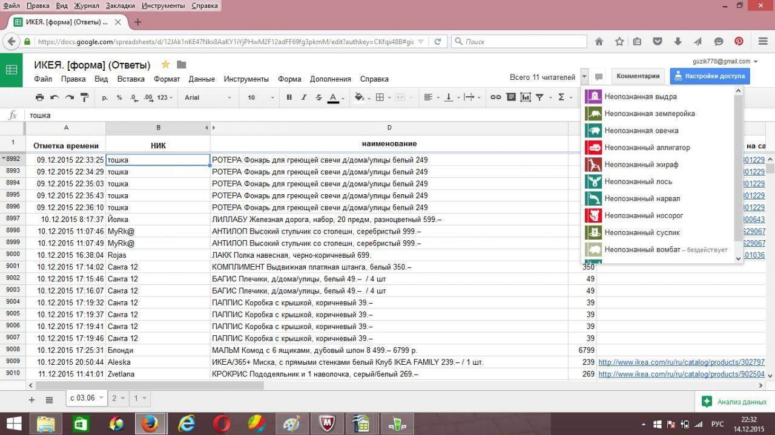Open the filter tool
Screen dimensions: 775x435
pos(539,97)
